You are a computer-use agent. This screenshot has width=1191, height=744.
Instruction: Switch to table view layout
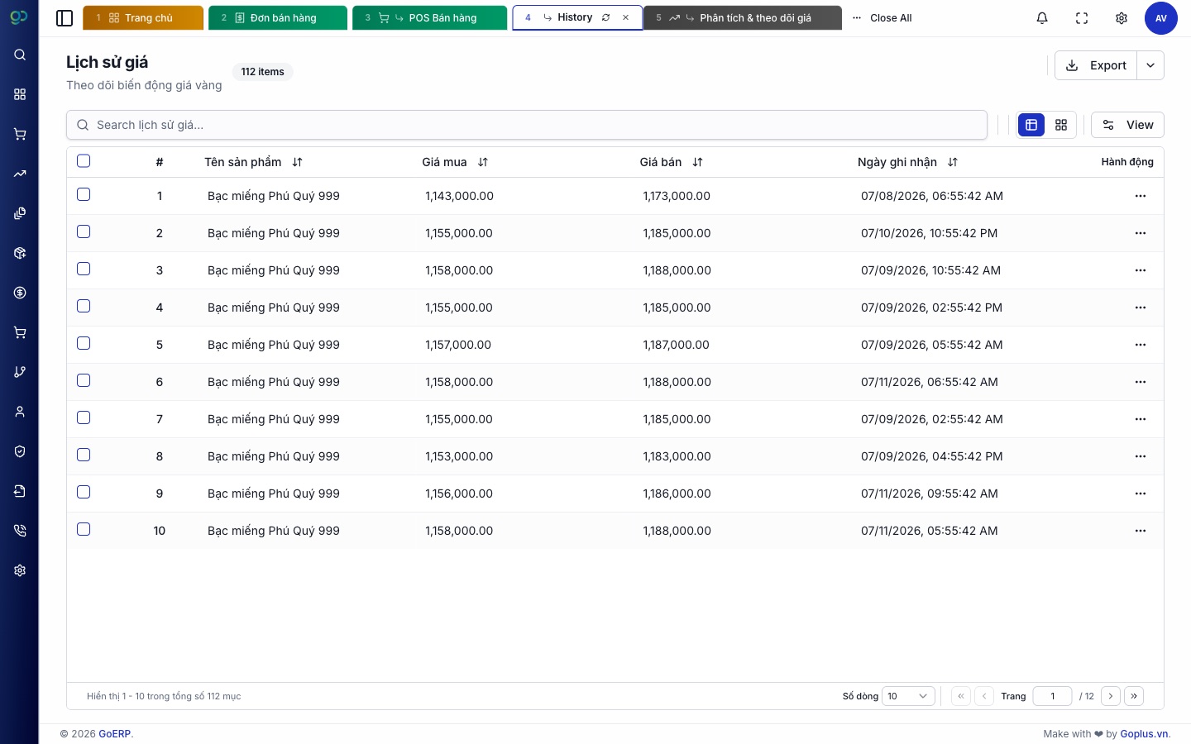(1031, 125)
